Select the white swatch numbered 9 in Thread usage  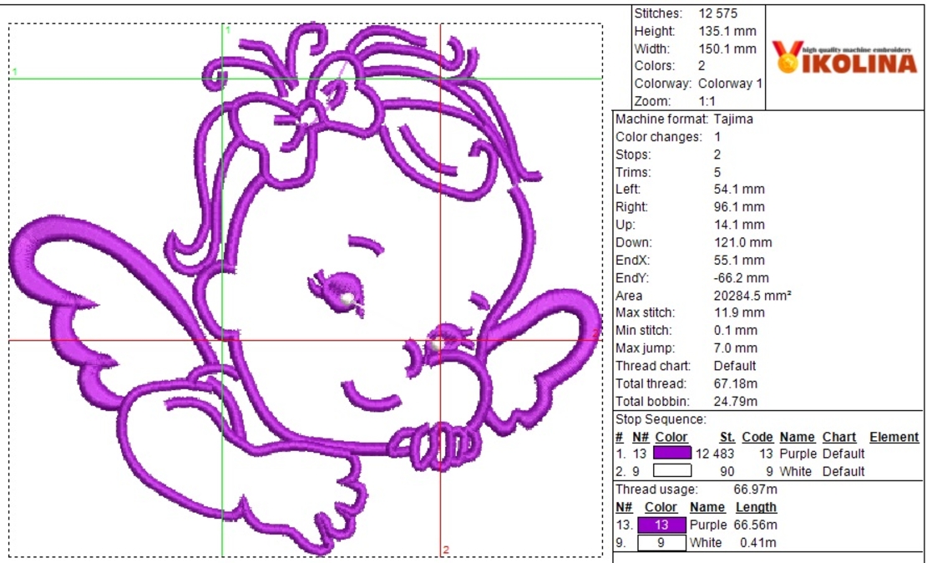661,542
